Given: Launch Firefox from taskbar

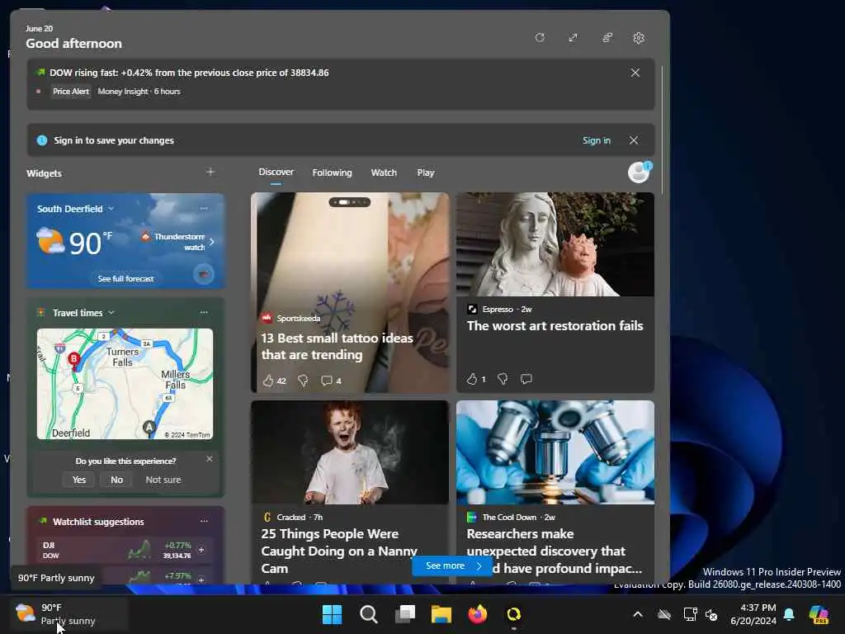Looking at the screenshot, I should [478, 614].
